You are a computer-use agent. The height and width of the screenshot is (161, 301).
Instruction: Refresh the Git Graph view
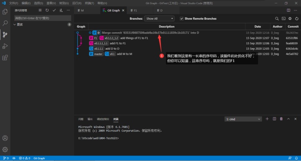pos(297,19)
